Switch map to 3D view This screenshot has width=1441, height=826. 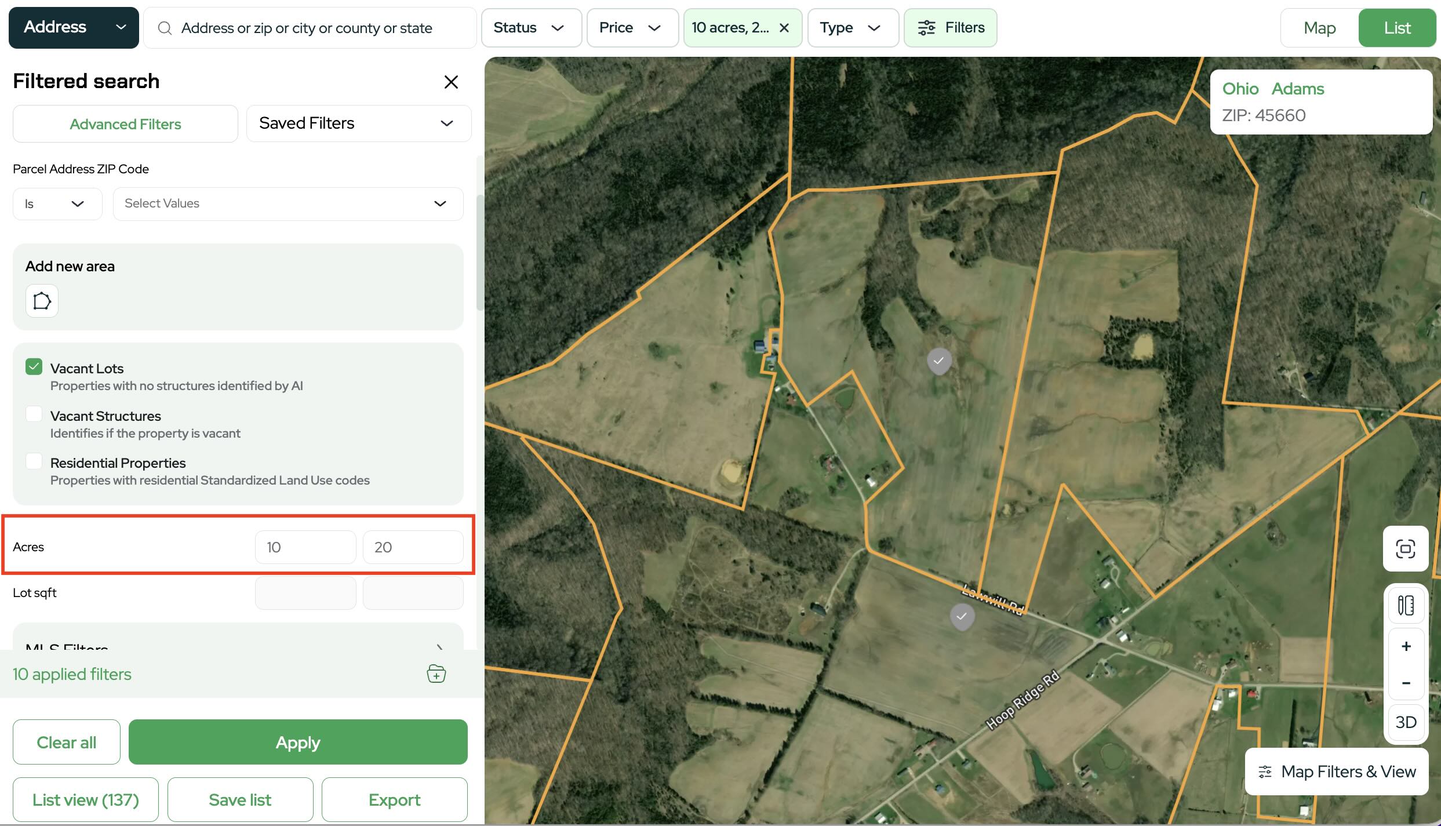pyautogui.click(x=1405, y=722)
